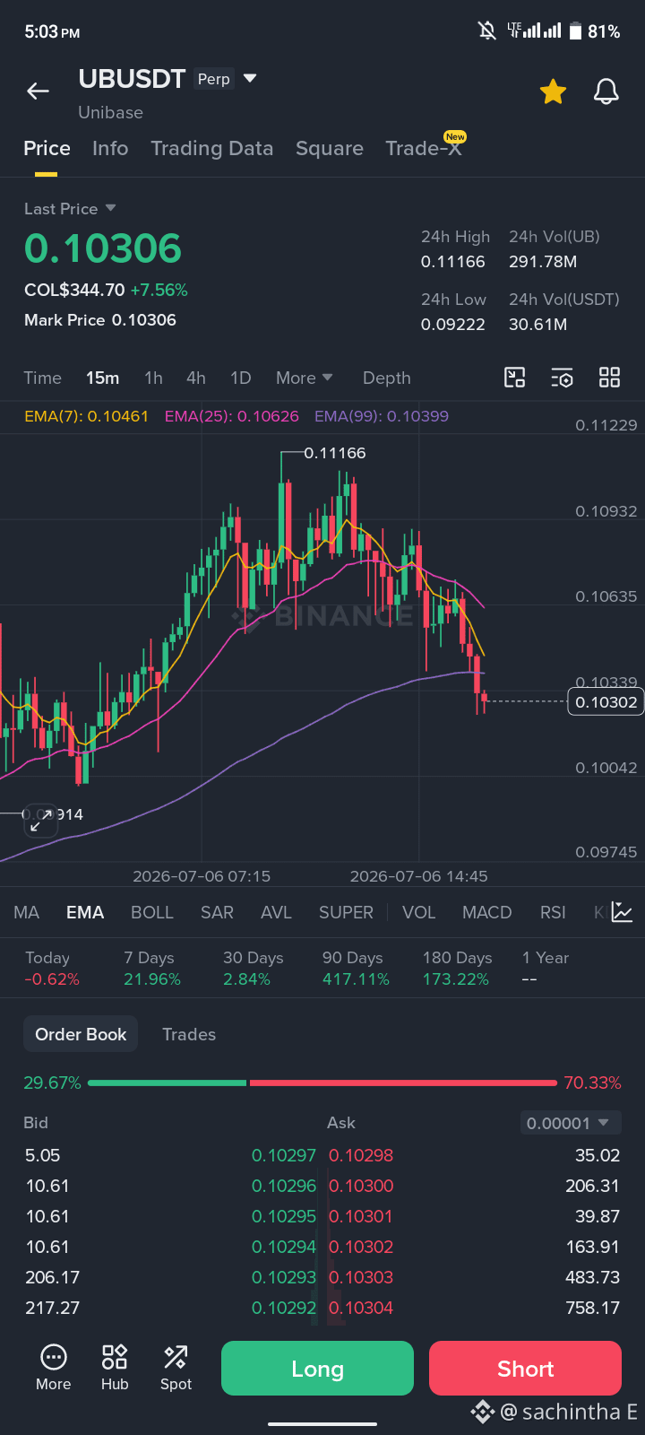Screen dimensions: 645x1435
Task: Expand the Last Price dropdown
Action: pos(70,208)
